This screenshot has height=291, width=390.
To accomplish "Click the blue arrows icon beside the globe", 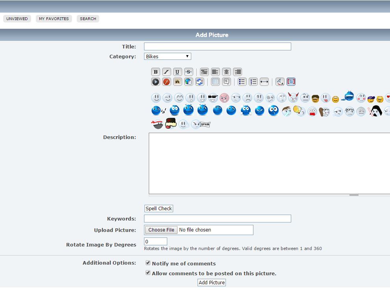I will point(200,82).
